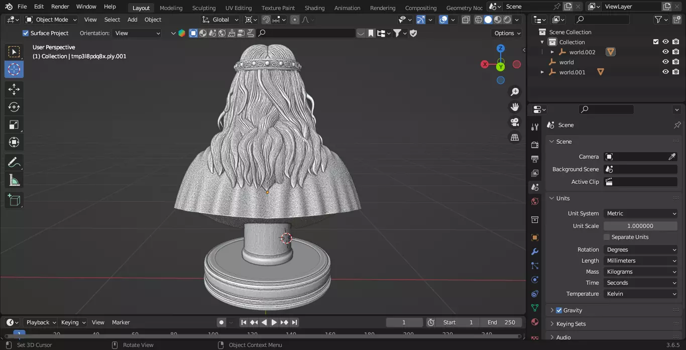Select the Move tool
Image resolution: width=686 pixels, height=350 pixels.
point(14,90)
